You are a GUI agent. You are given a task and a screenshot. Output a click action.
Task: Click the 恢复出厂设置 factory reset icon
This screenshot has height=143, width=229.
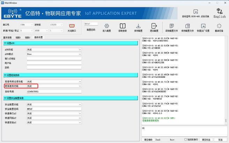tap(204, 26)
